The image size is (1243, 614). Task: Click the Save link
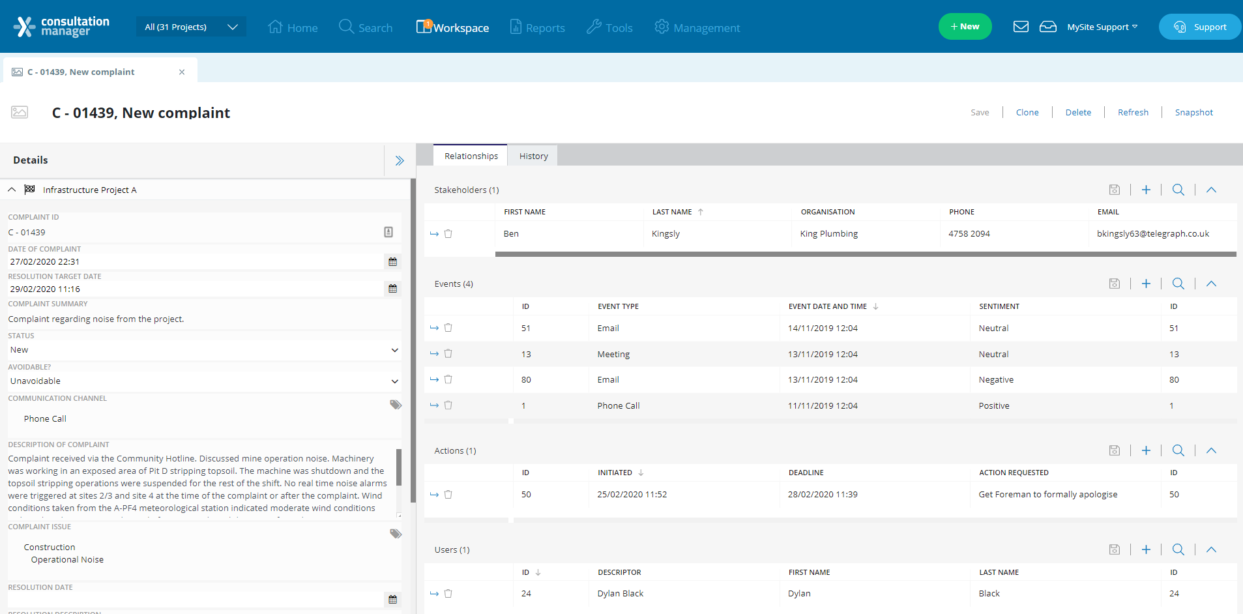coord(980,112)
